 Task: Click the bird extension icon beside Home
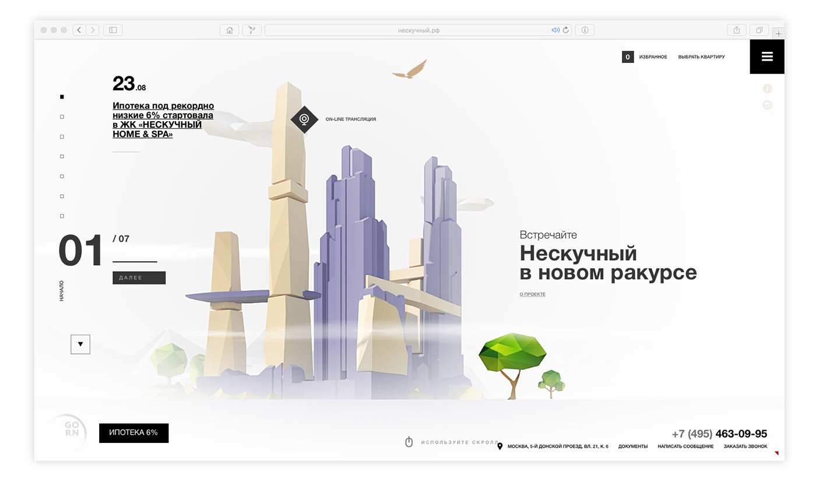[x=251, y=30]
